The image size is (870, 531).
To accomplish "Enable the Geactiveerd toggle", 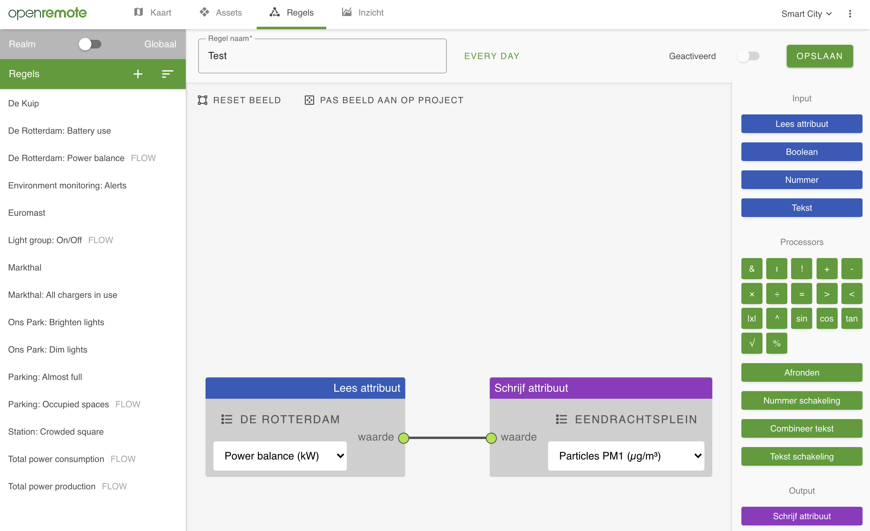I will (749, 56).
